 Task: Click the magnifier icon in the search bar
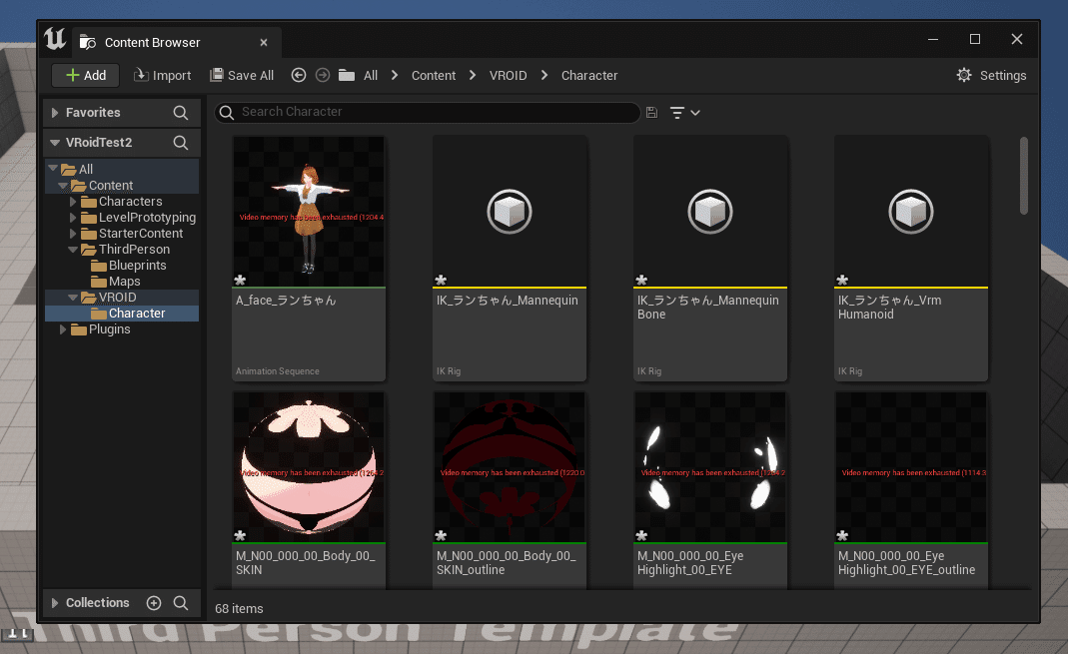click(226, 113)
